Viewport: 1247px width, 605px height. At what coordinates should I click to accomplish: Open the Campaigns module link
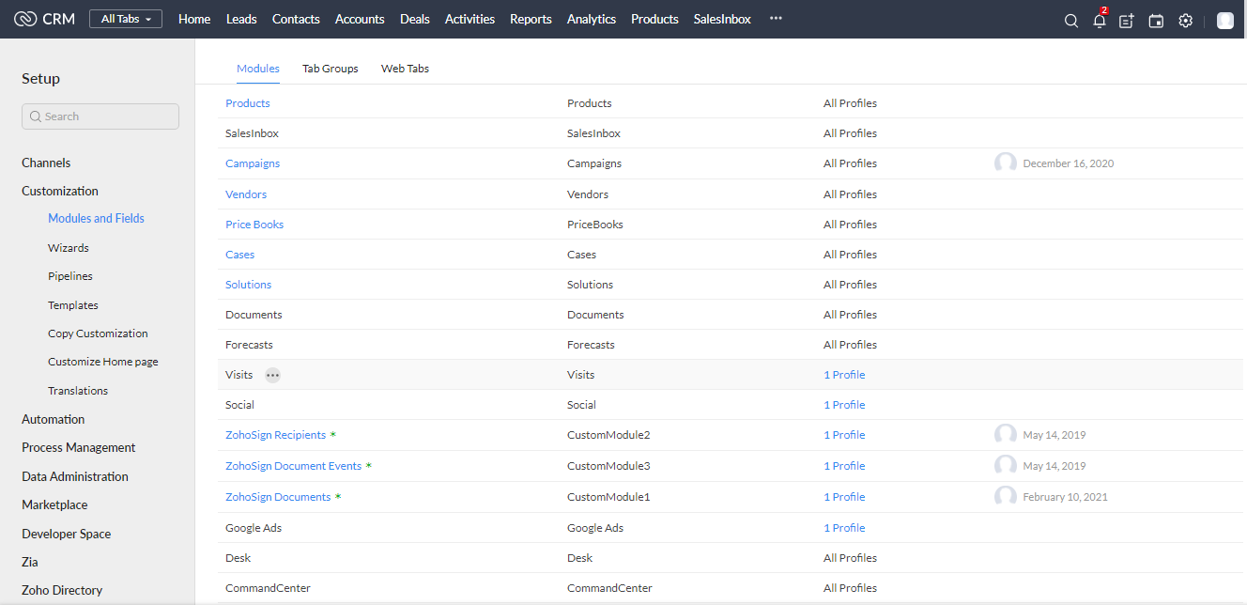(253, 163)
